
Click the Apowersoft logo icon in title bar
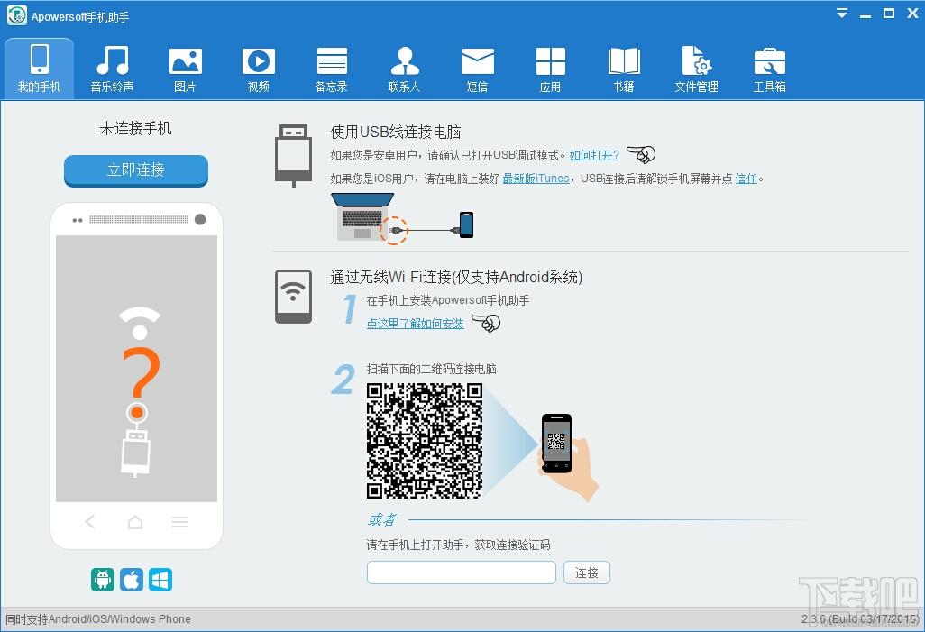(x=16, y=15)
